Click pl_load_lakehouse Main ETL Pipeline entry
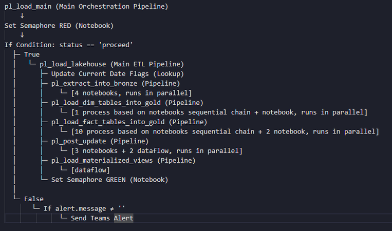Screen dimensions: 392x231 click(x=112, y=64)
